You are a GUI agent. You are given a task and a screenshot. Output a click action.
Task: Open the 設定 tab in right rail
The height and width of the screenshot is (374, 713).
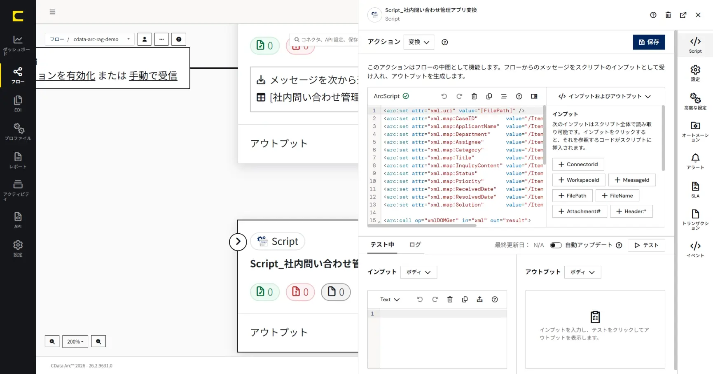click(695, 73)
